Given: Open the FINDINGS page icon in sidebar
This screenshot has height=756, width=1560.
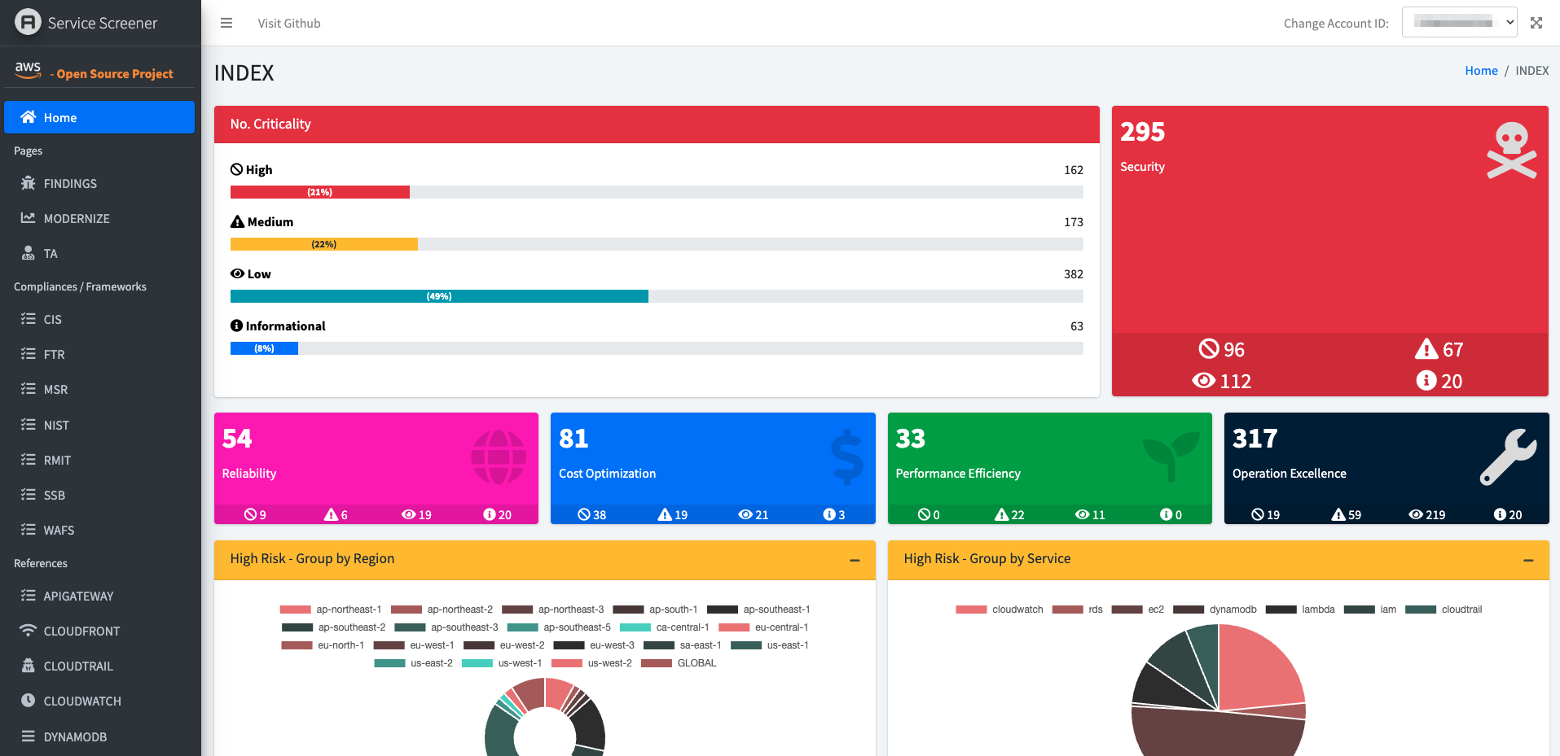Looking at the screenshot, I should coord(27,183).
